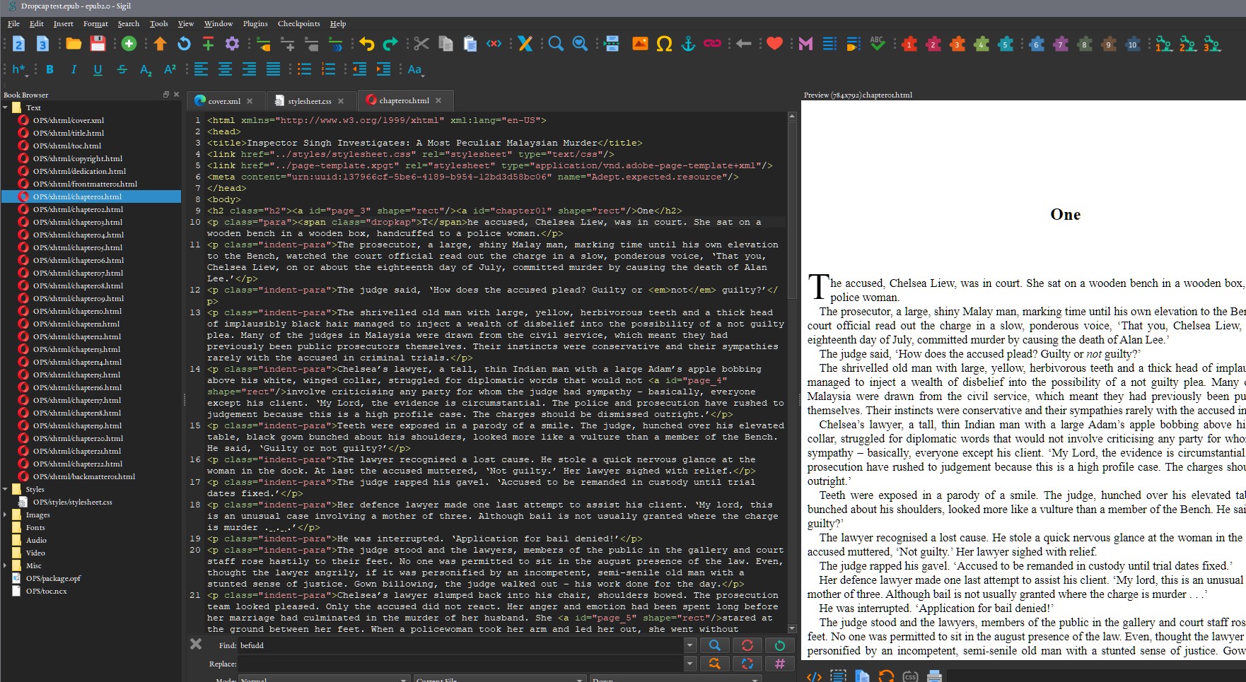Screen dimensions: 1246x682
Task: Toggle subscript formatting
Action: 146,69
